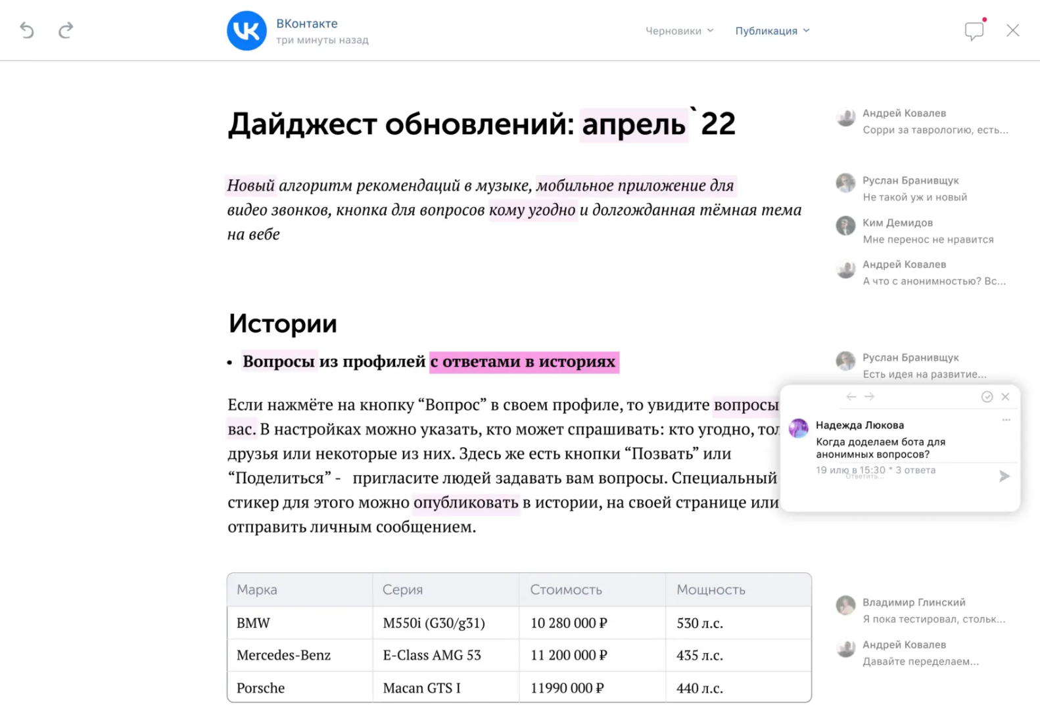This screenshot has height=709, width=1040.
Task: Open comment 'Сорри за таврологию, есть...'
Action: pos(935,130)
